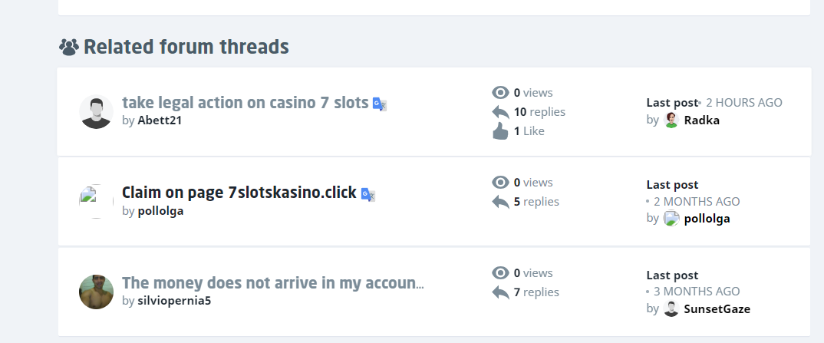The width and height of the screenshot is (824, 343).
Task: Click the views eye icon on first thread
Action: click(x=500, y=93)
